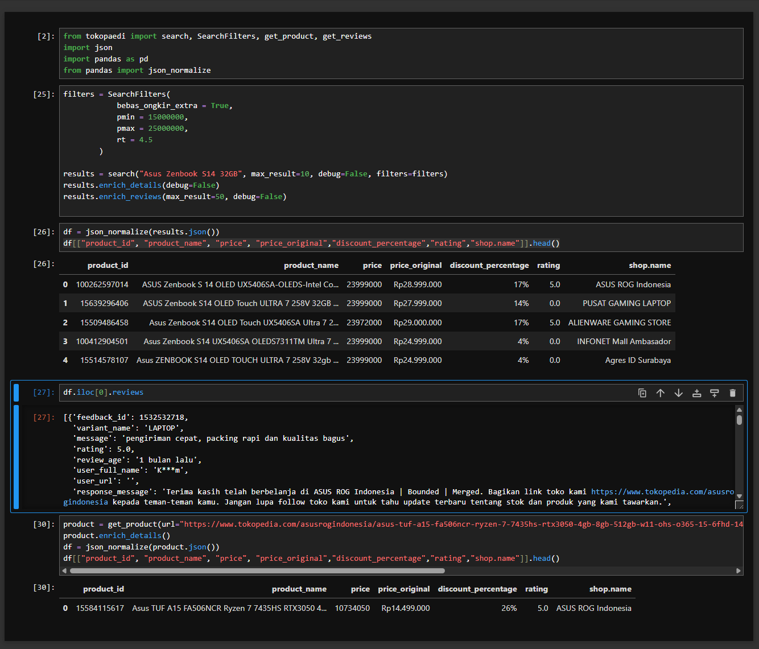Move cell 27 down with the arrow icon
The width and height of the screenshot is (759, 649).
tap(679, 393)
